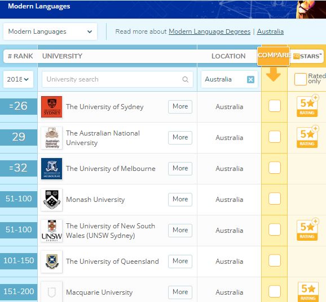Open Macquarie University name link
The image size is (326, 302).
pos(99,292)
